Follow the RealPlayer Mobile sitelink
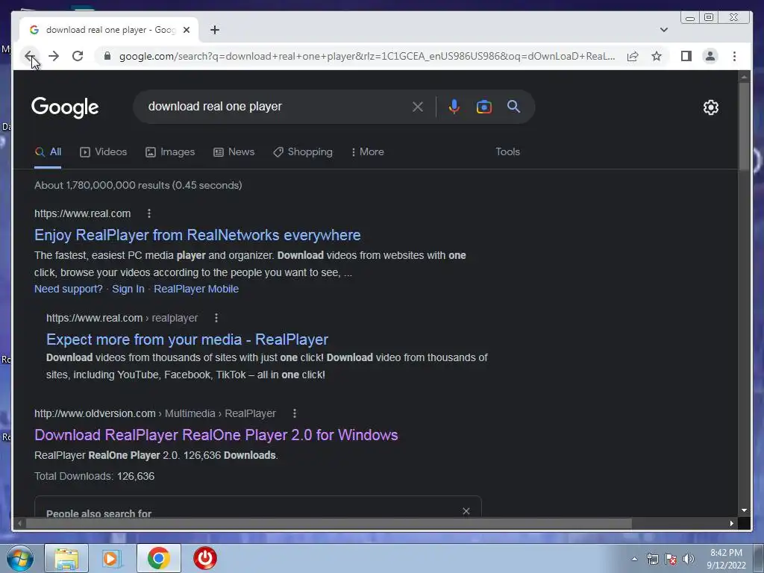The image size is (764, 573). click(196, 289)
